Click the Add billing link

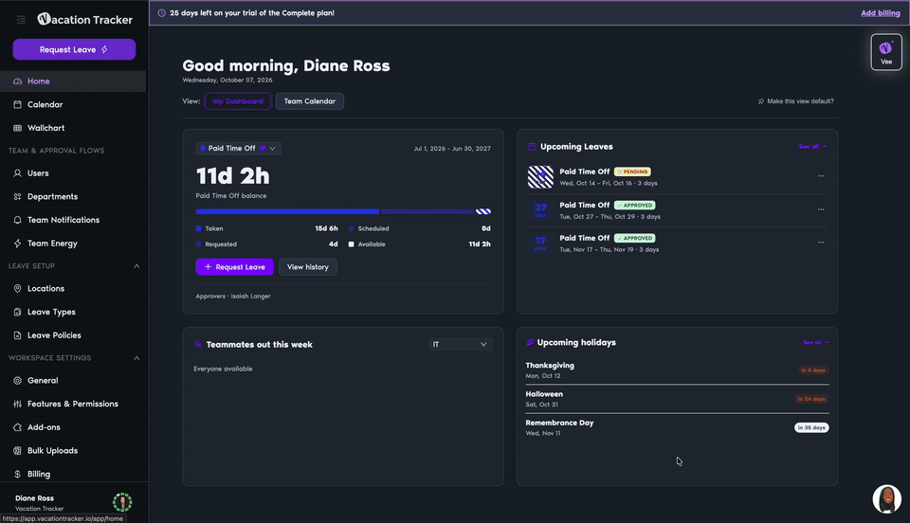[880, 12]
